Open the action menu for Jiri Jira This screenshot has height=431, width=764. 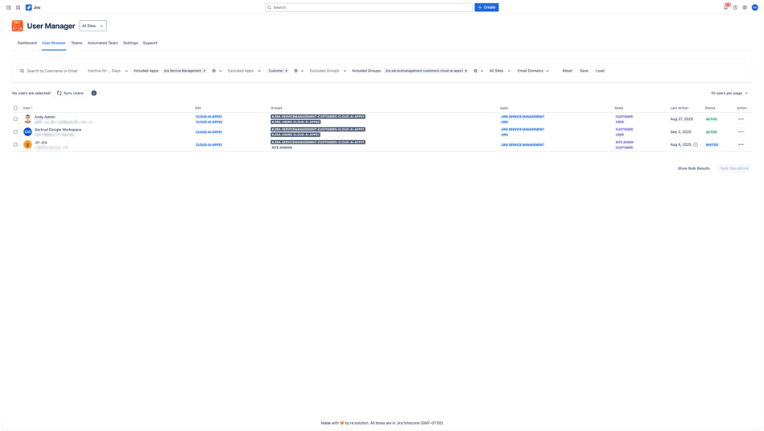tap(741, 144)
